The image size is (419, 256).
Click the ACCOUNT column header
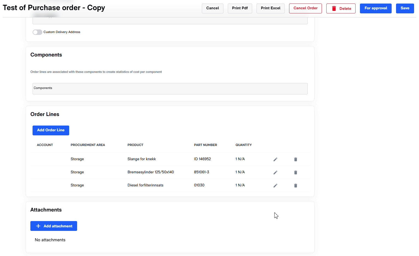pyautogui.click(x=45, y=145)
